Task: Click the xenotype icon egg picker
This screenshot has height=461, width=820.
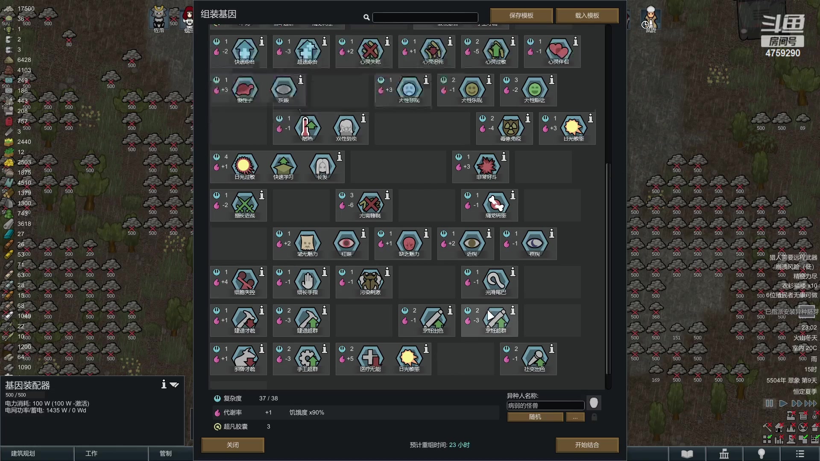Action: click(x=594, y=403)
